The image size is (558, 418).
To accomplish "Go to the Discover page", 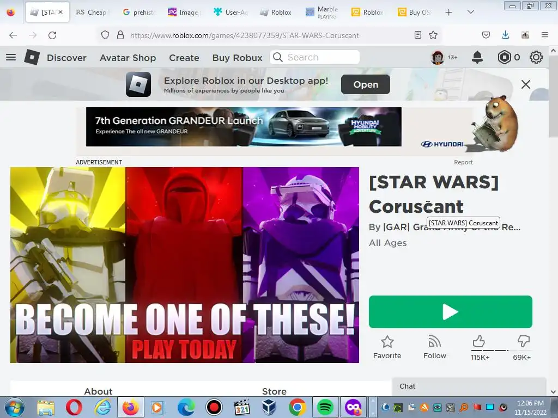I will 66,58.
